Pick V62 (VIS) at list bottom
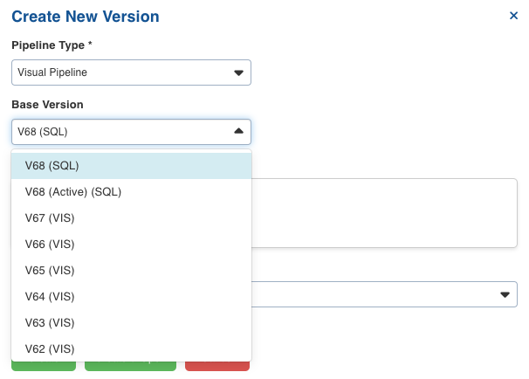This screenshot has width=529, height=379. 131,349
